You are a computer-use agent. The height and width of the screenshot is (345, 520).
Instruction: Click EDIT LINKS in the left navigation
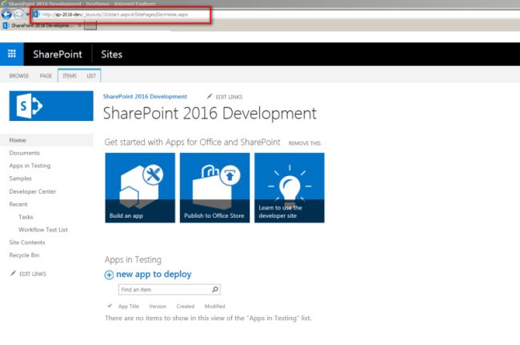click(x=33, y=274)
